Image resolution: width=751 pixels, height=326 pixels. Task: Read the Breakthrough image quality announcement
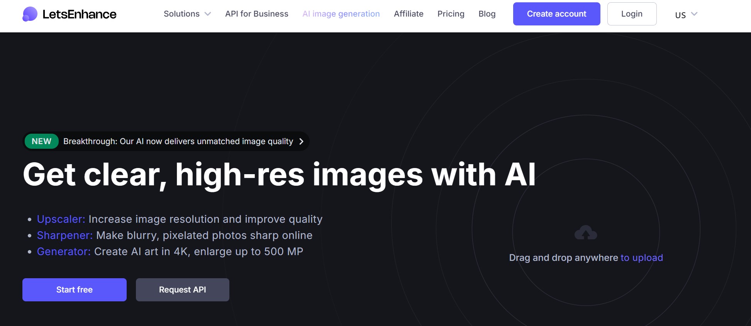178,141
